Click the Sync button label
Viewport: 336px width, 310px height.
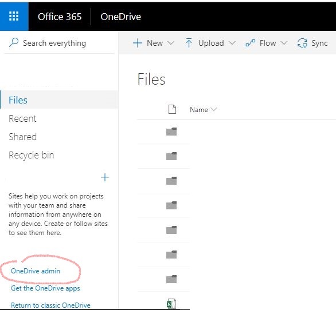pyautogui.click(x=319, y=43)
